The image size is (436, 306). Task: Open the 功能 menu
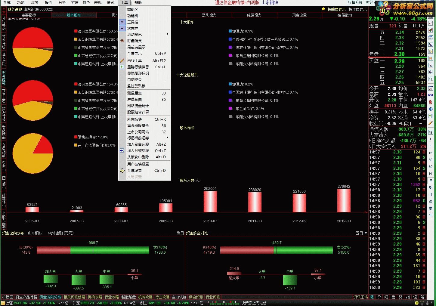tap(21, 2)
